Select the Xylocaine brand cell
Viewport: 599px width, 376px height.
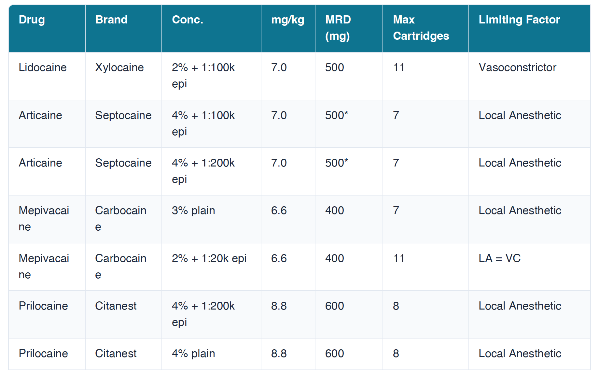pyautogui.click(x=119, y=67)
